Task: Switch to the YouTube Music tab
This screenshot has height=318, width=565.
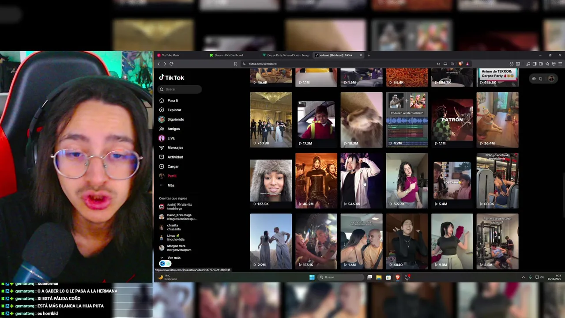Action: 170,55
